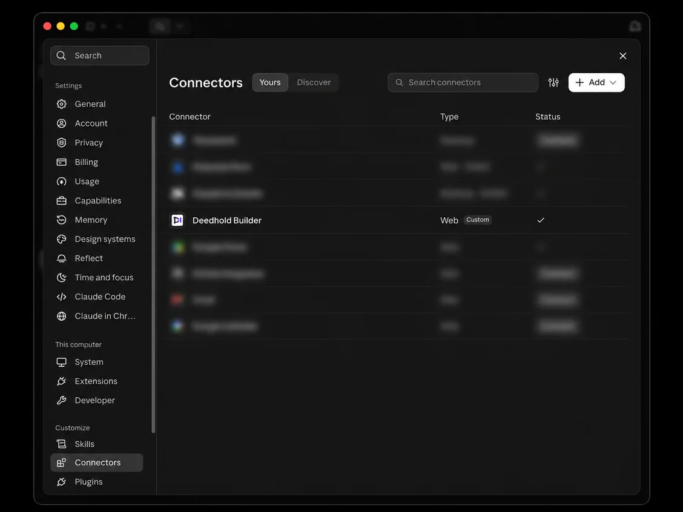683x512 pixels.
Task: Open Design systems via palette icon
Action: [x=61, y=239]
